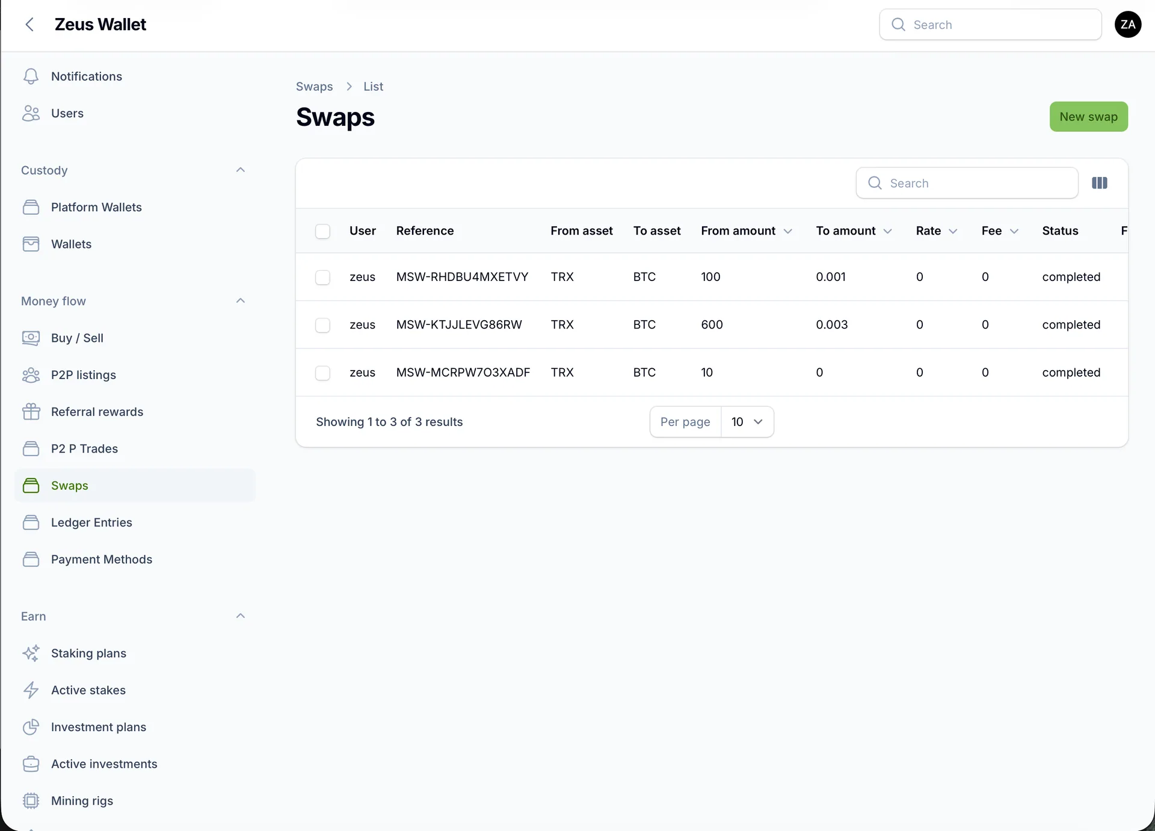Check the row MSW-KTJJLEVG86RW checkbox
The image size is (1155, 831).
click(322, 325)
